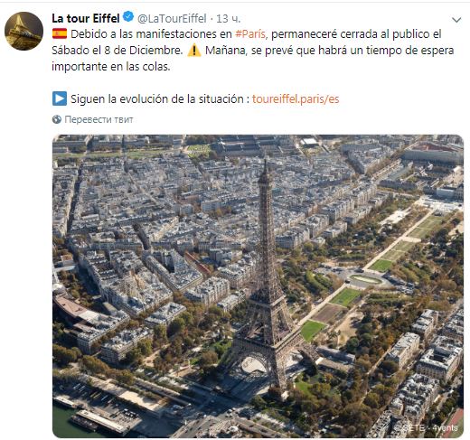Click the SETE 4vents photo watermark
This screenshot has height=440, width=470.
click(430, 428)
